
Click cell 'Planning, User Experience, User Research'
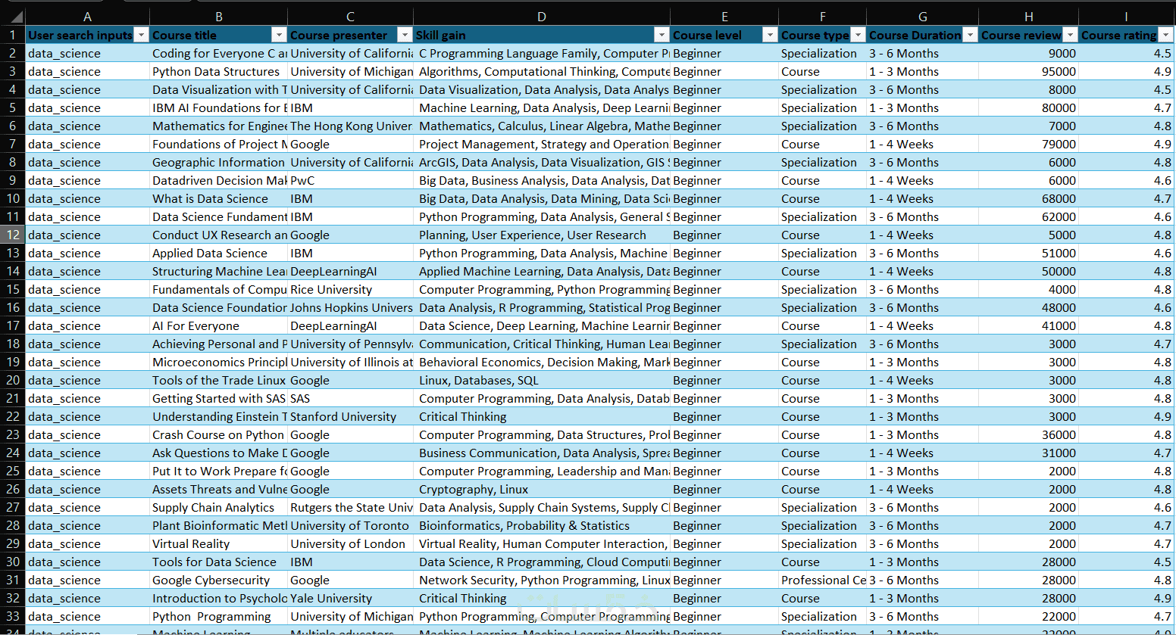pos(541,235)
